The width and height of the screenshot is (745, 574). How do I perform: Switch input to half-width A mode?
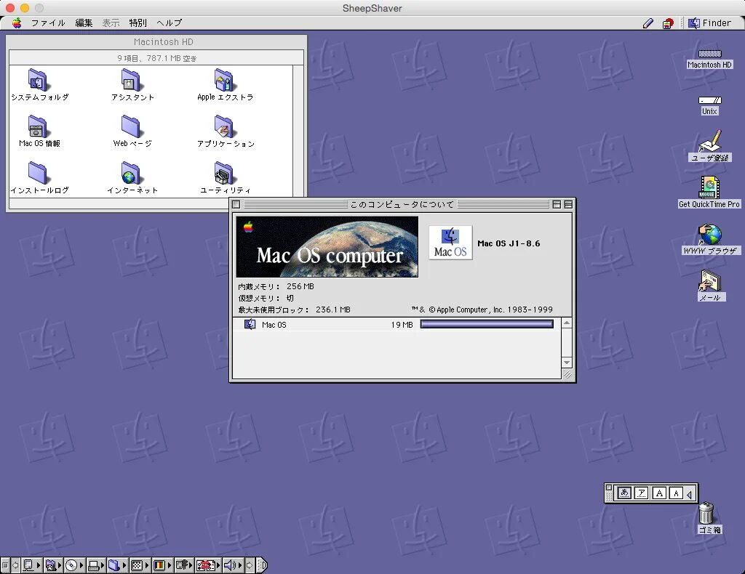click(676, 493)
